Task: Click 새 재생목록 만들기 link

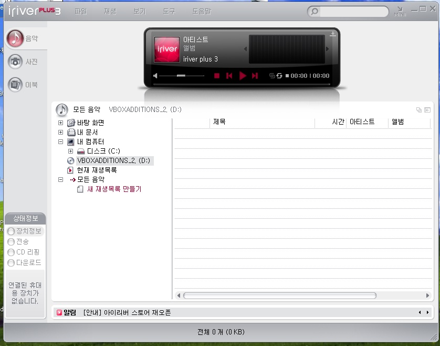Action: [114, 189]
